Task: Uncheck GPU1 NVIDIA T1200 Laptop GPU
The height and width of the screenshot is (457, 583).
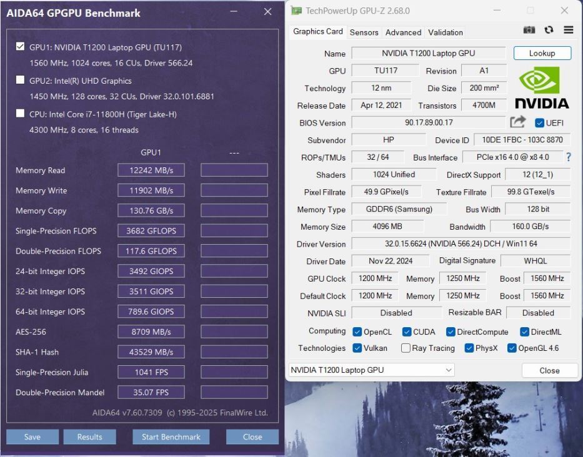Action: (21, 47)
